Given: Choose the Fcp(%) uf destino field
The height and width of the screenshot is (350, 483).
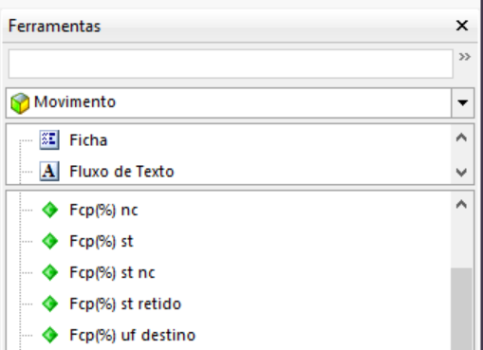Looking at the screenshot, I should click(133, 336).
